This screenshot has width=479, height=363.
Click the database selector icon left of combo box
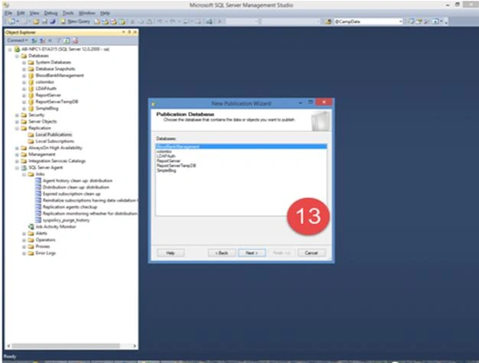click(x=328, y=21)
